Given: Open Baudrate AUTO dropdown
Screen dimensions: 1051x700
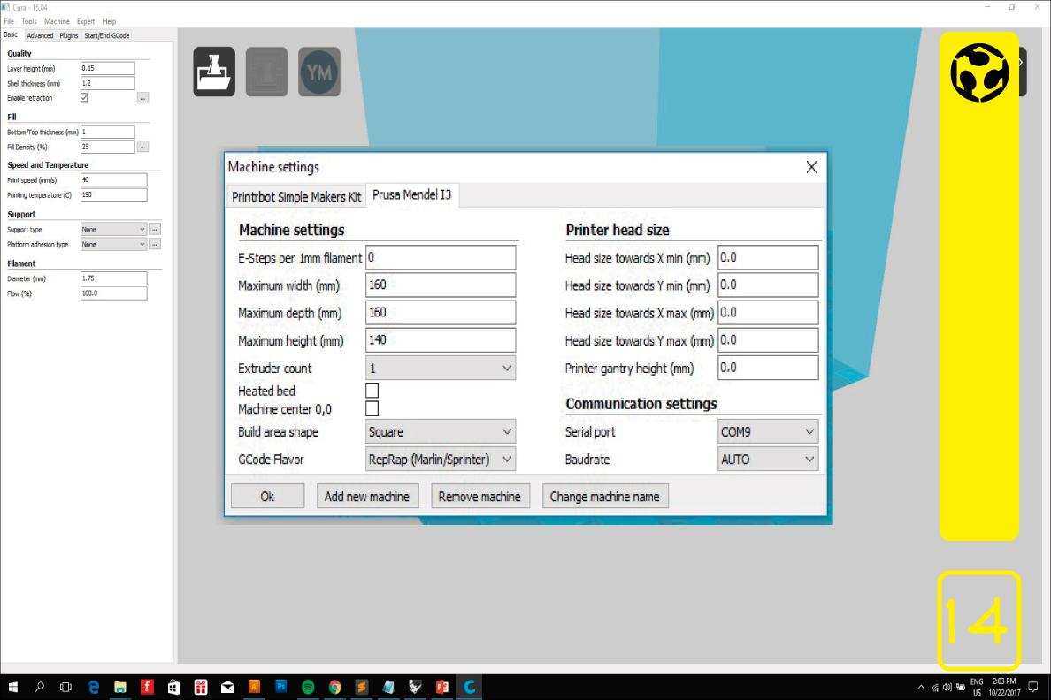Looking at the screenshot, I should (x=768, y=460).
